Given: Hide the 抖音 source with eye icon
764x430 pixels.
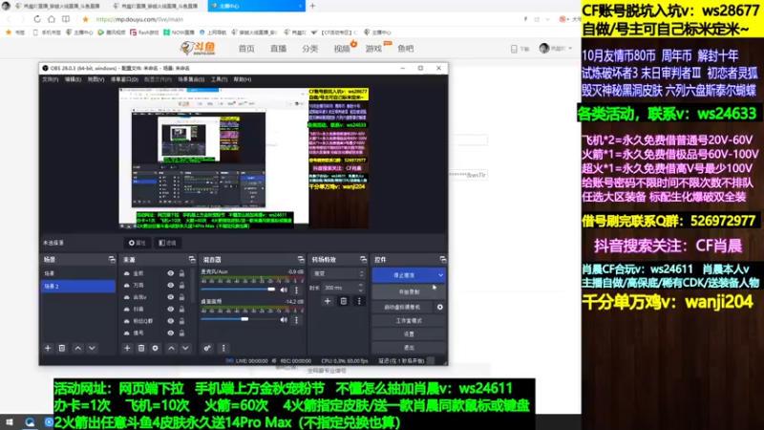Looking at the screenshot, I should (x=171, y=309).
